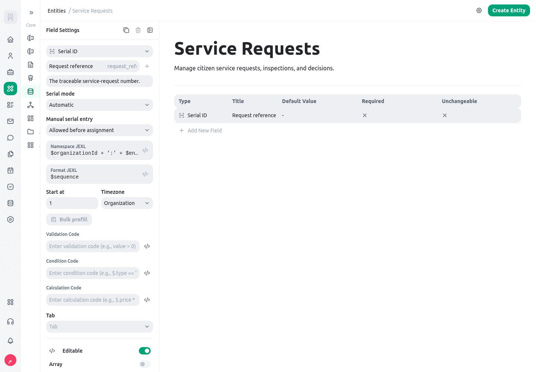Open the Timezone dropdown showing Organization
The image size is (536, 372).
127,203
